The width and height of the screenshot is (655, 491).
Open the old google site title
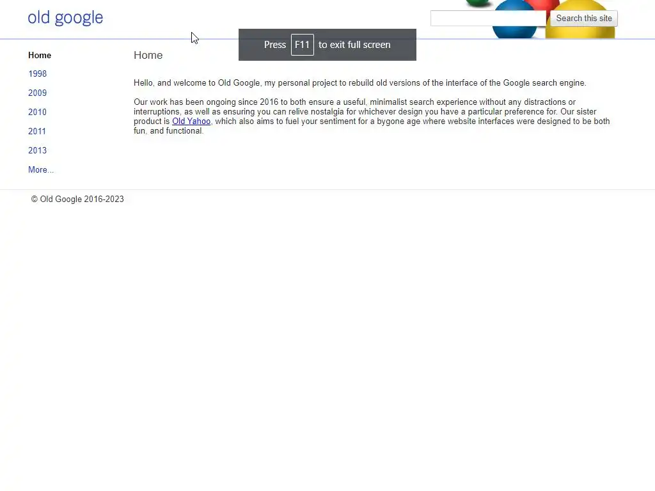[x=66, y=17]
